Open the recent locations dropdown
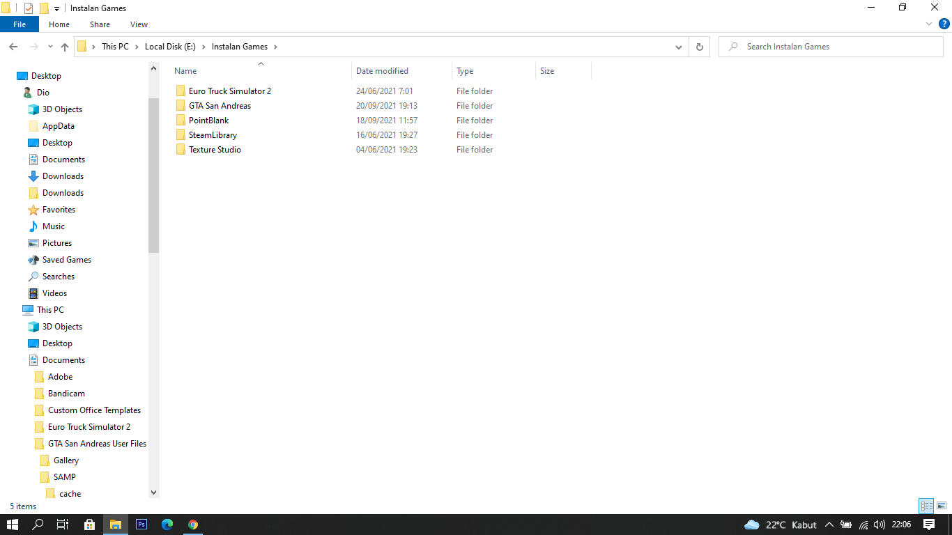952x535 pixels. point(50,47)
